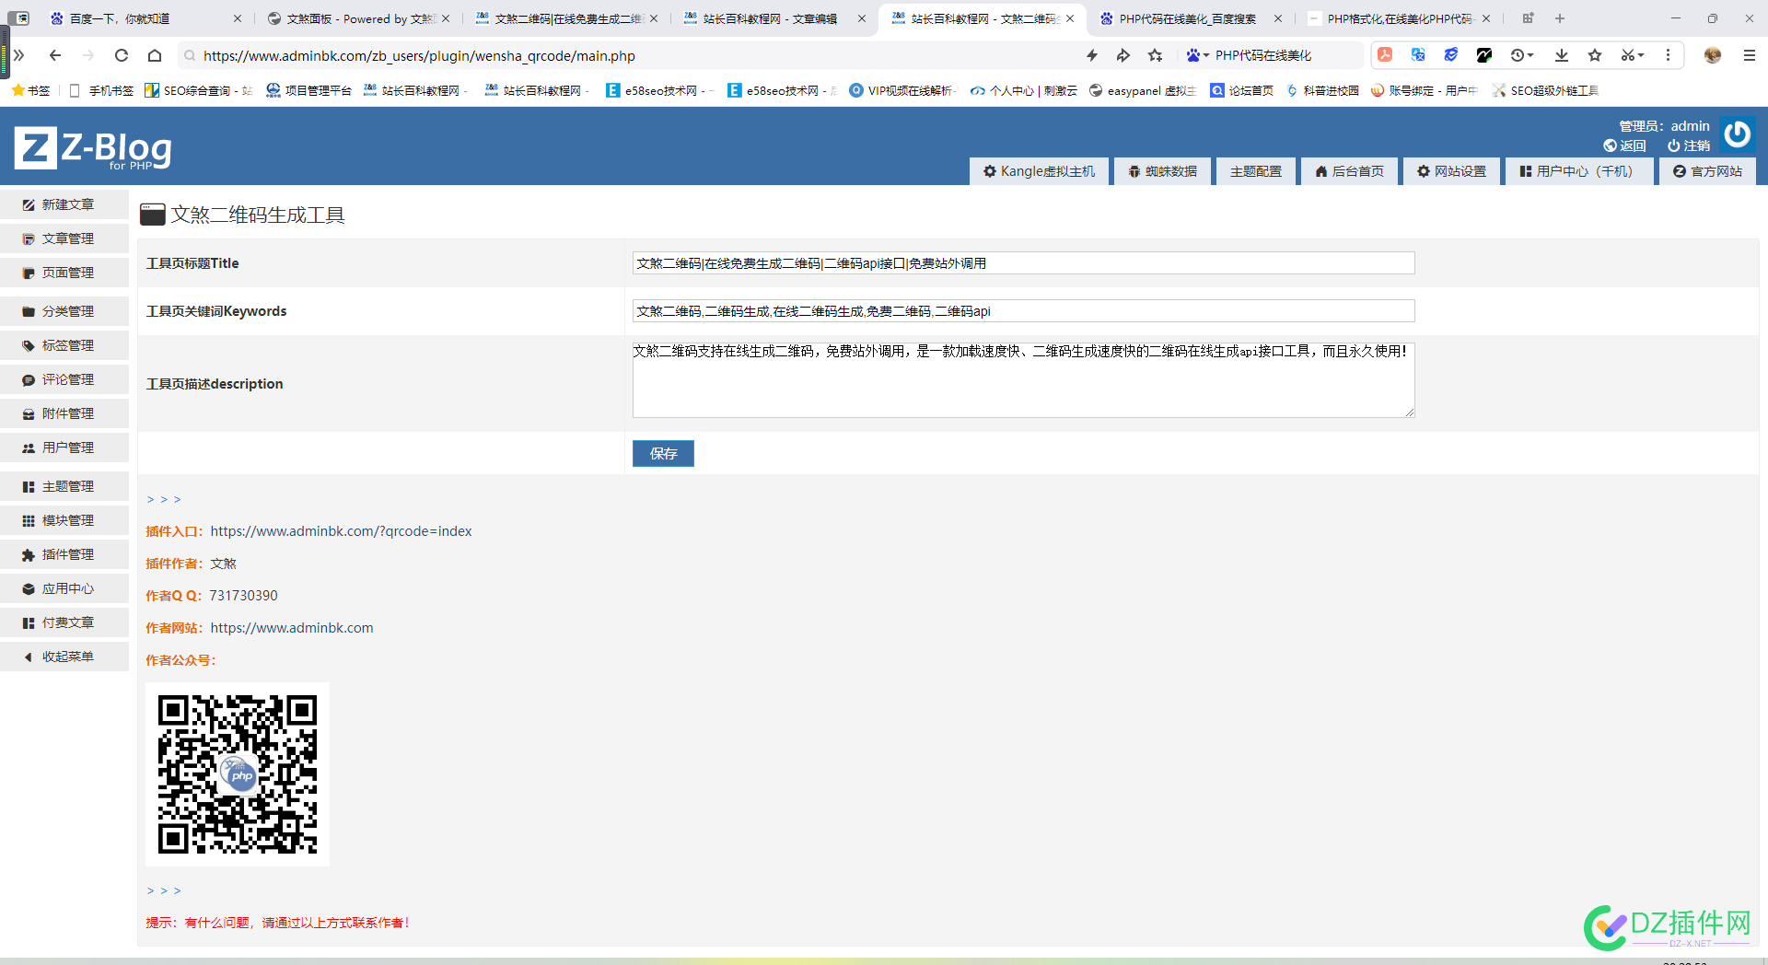Open the history clock dropdown

tap(1522, 55)
